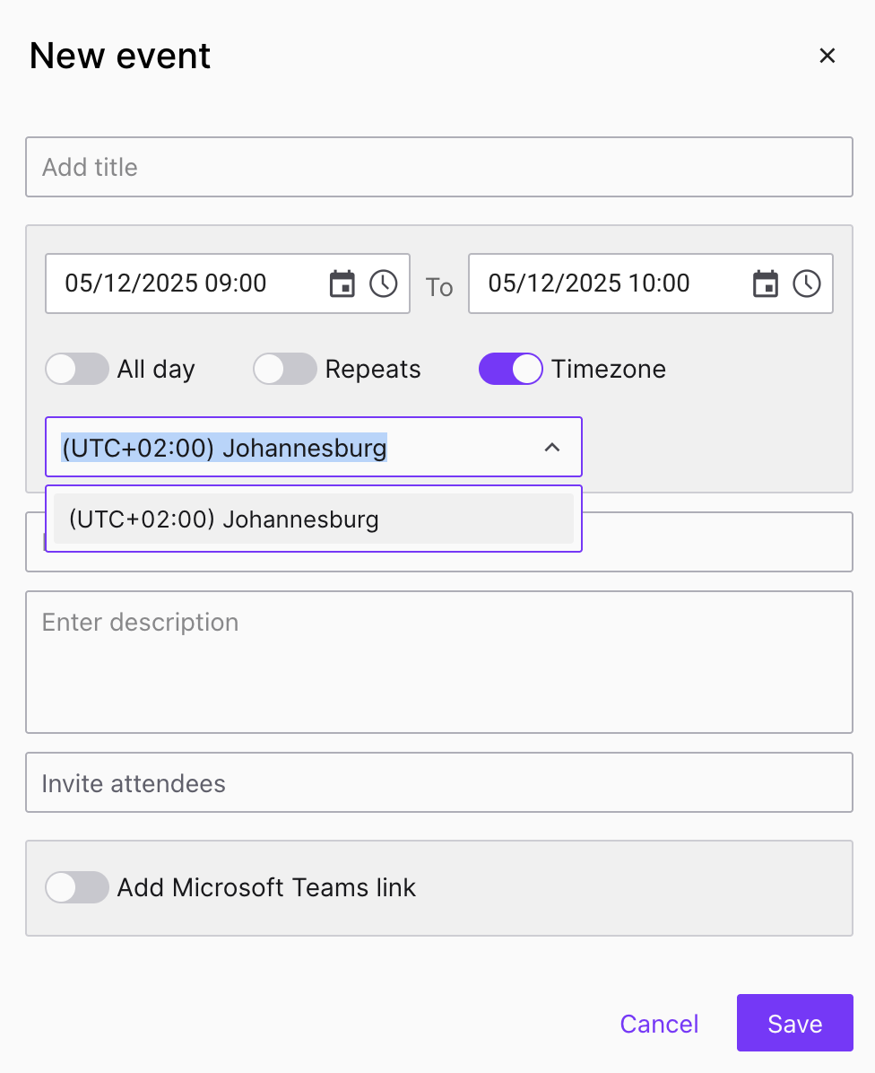Click the Enter description text area
Image resolution: width=875 pixels, height=1073 pixels.
(x=439, y=662)
